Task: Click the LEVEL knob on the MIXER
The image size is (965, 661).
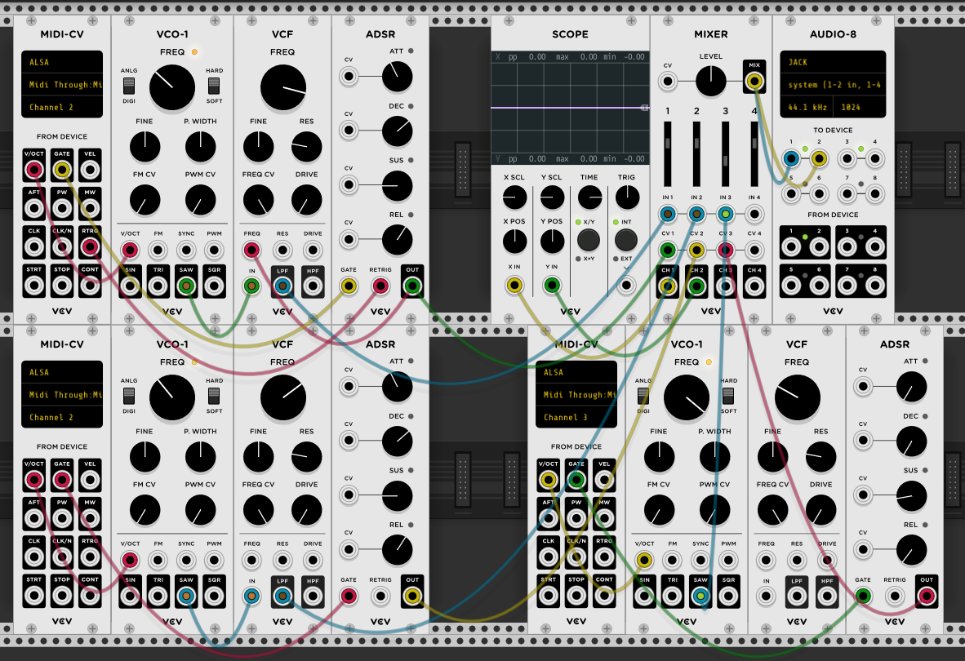Action: (x=711, y=81)
